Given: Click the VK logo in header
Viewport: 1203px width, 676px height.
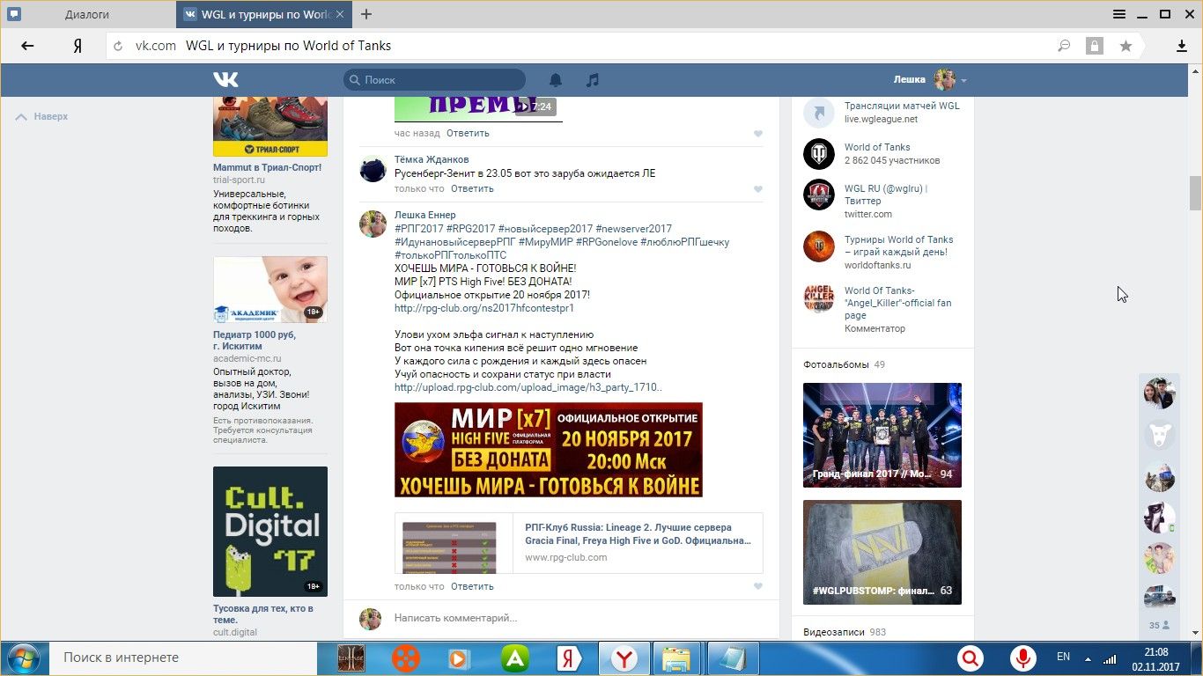Looking at the screenshot, I should pyautogui.click(x=225, y=79).
